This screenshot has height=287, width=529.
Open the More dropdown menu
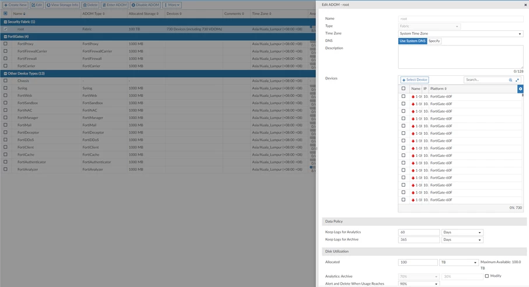[x=172, y=5]
